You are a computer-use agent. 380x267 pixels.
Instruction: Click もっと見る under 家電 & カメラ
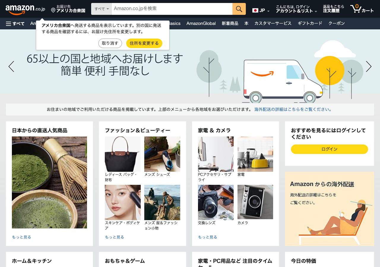208,237
